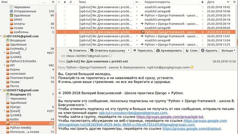Toggle read status of 26.03.2018 13:04 message
238x134 pixels.
coord(137,40)
